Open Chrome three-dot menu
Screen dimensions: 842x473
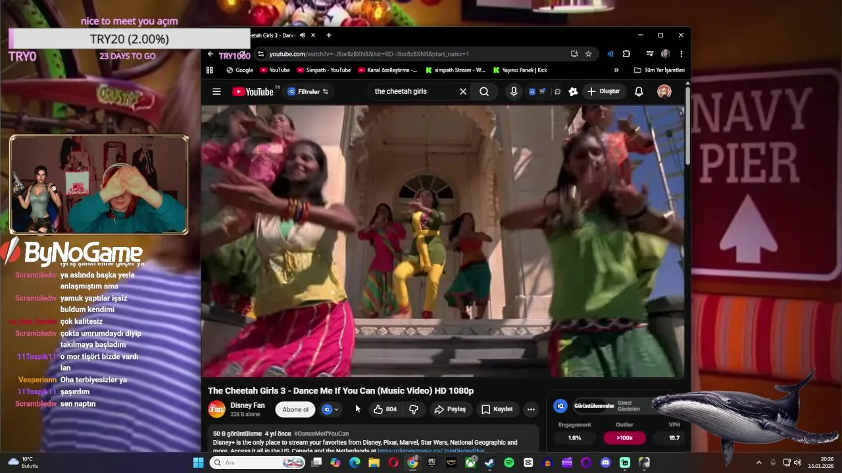point(681,54)
